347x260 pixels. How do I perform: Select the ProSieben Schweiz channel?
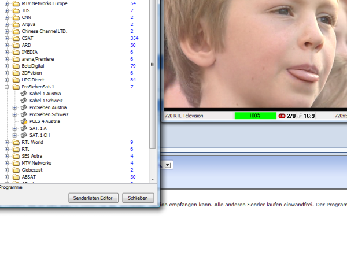coord(49,114)
